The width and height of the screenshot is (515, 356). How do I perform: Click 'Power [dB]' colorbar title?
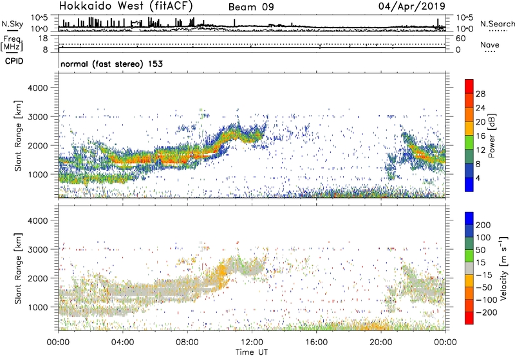point(491,136)
